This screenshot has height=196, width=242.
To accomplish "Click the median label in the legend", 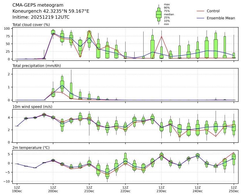I will pos(169,14).
